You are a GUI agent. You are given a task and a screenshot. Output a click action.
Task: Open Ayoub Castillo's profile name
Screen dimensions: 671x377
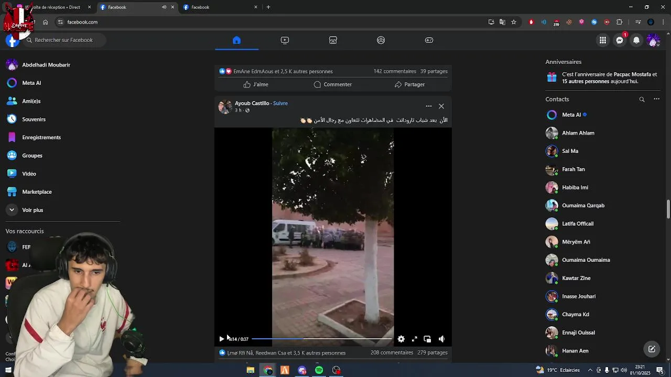(252, 103)
